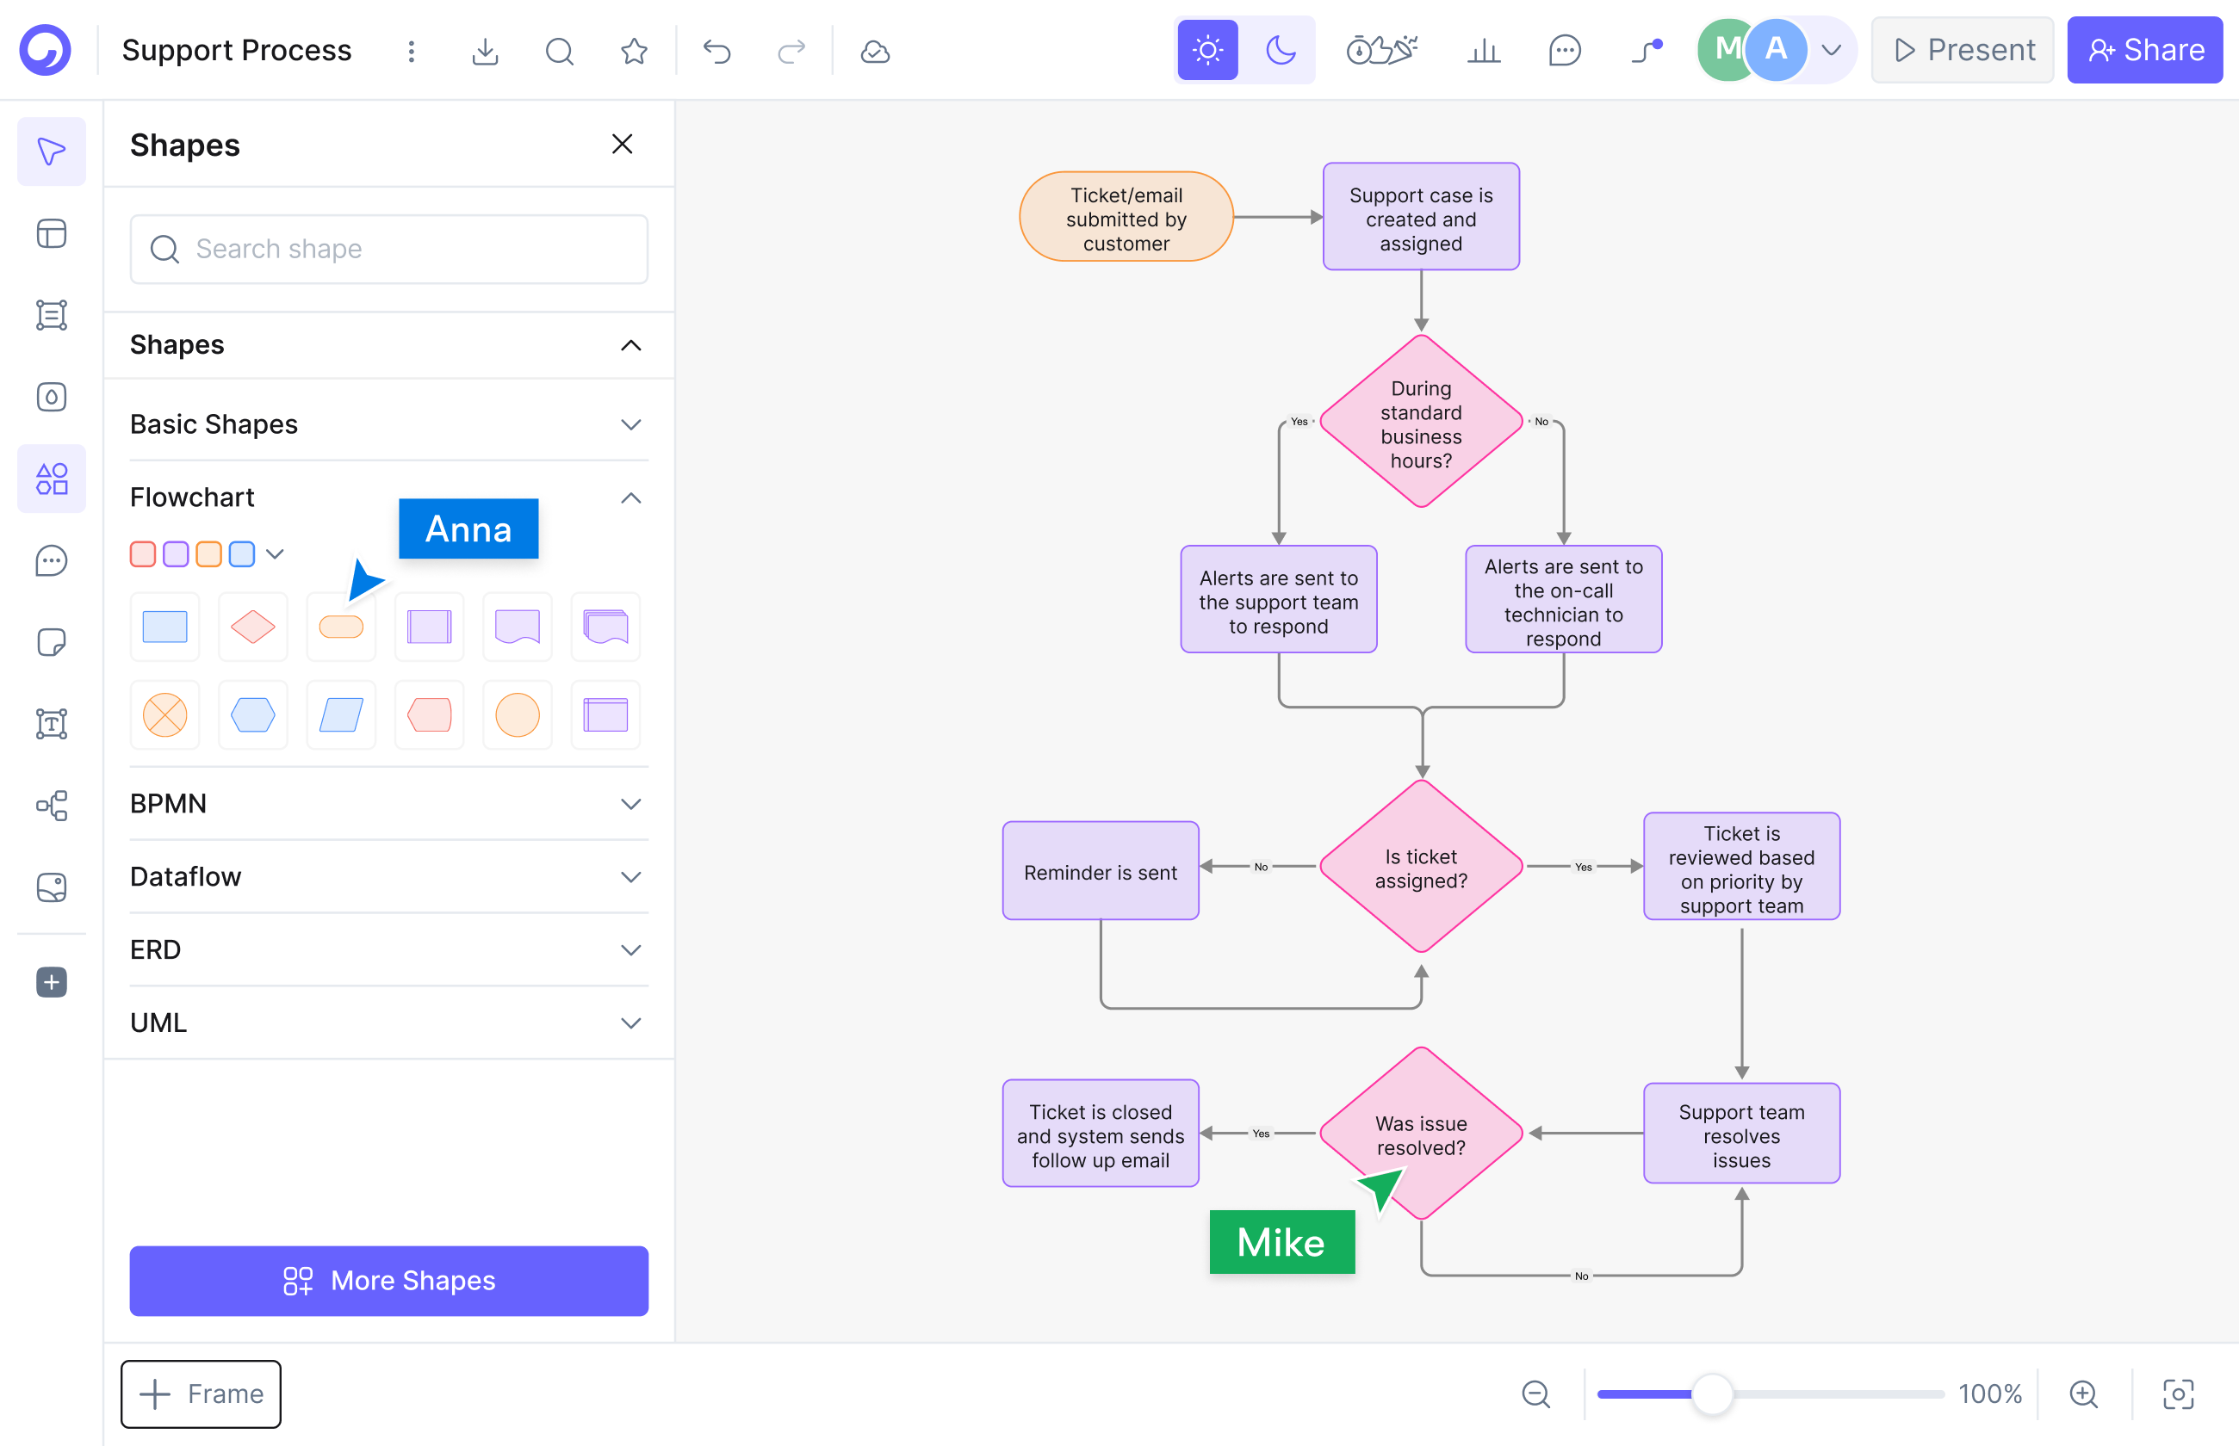This screenshot has height=1446, width=2239.
Task: Open the templates panel icon in sidebar
Action: click(52, 233)
